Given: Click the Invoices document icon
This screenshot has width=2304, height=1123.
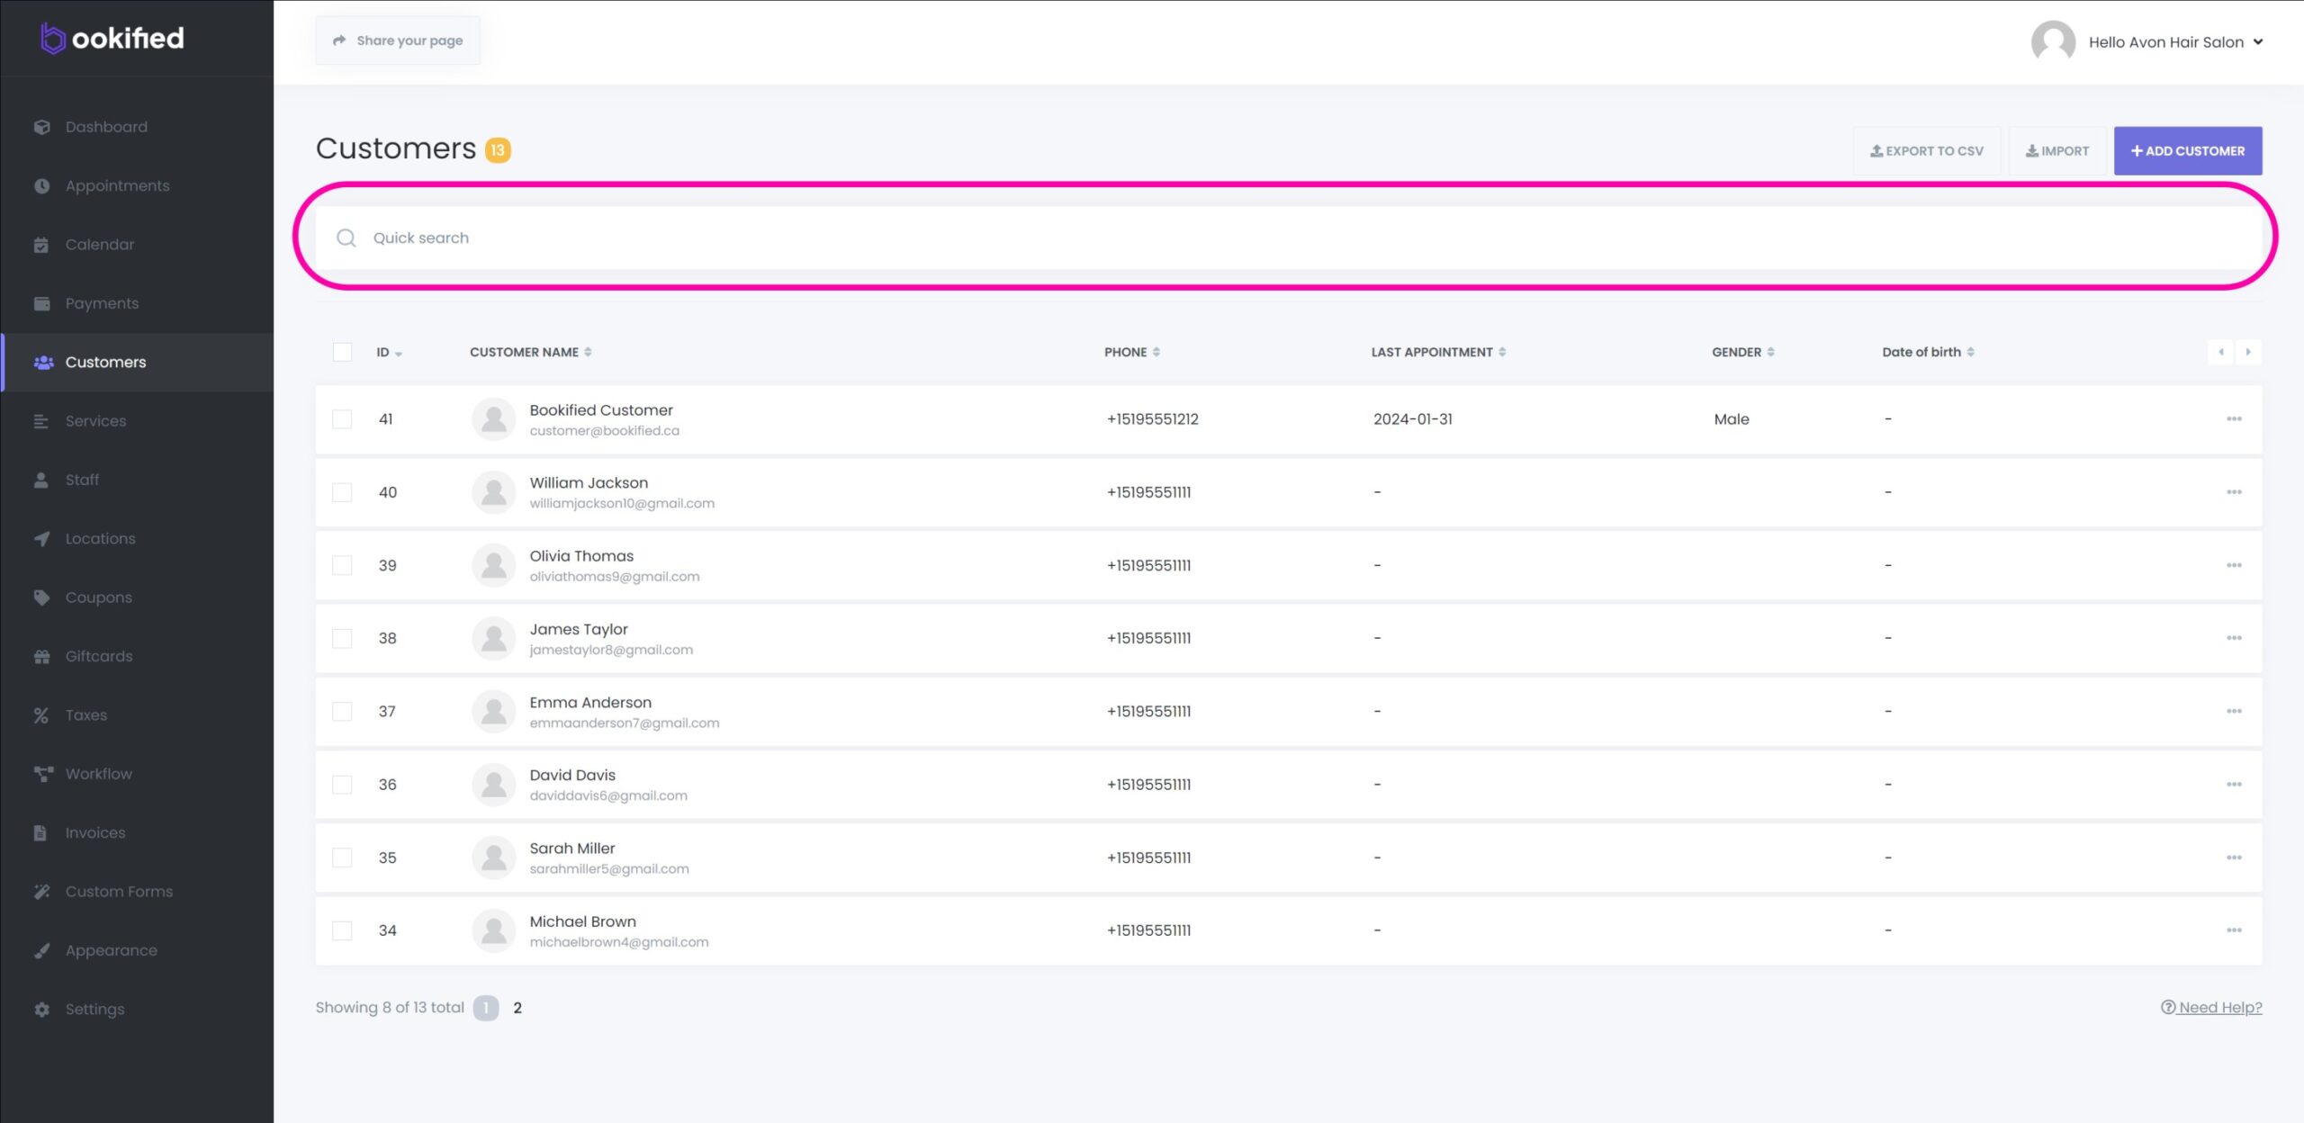Looking at the screenshot, I should coord(40,833).
